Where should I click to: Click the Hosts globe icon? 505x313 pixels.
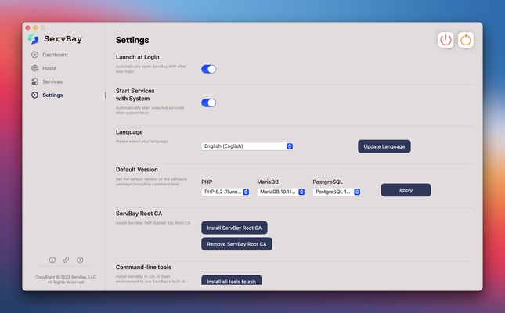[x=34, y=68]
